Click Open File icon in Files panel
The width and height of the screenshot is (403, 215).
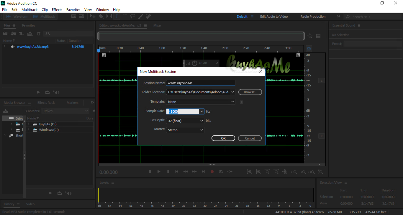(5, 34)
